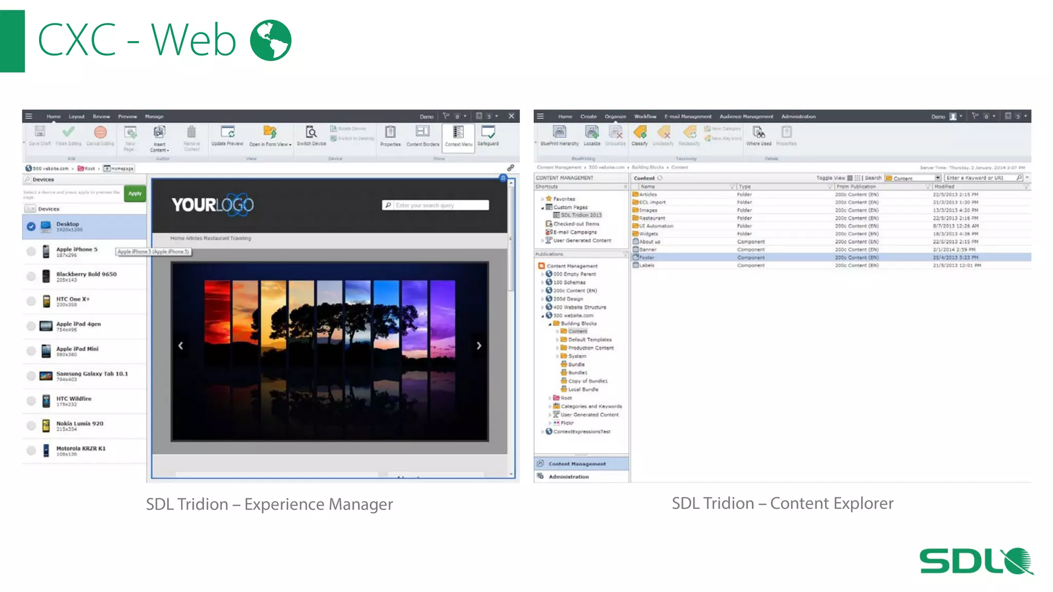This screenshot has width=1053, height=592.
Task: Click hamburger menu in Content Explorer
Action: 540,116
